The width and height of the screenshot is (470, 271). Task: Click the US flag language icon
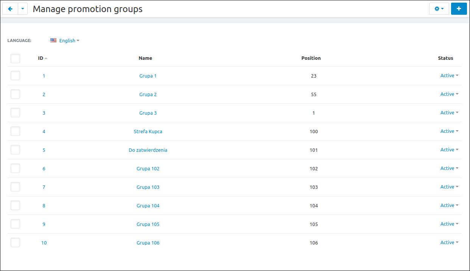click(53, 40)
